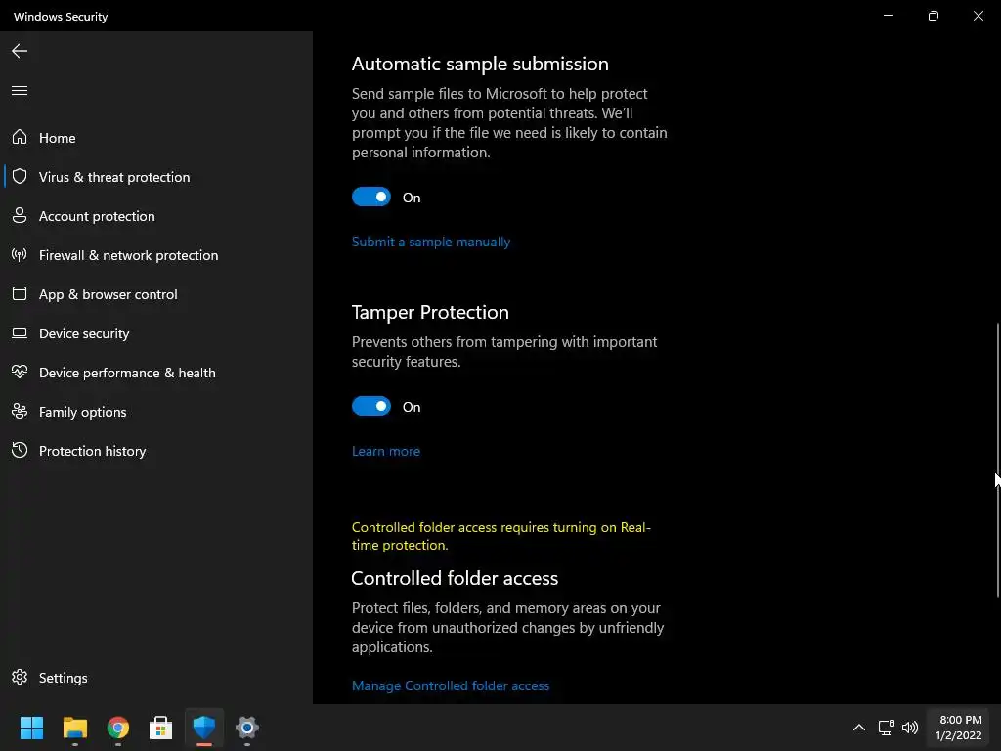Image resolution: width=1001 pixels, height=751 pixels.
Task: Click the Controlled folder access heading
Action: click(455, 578)
